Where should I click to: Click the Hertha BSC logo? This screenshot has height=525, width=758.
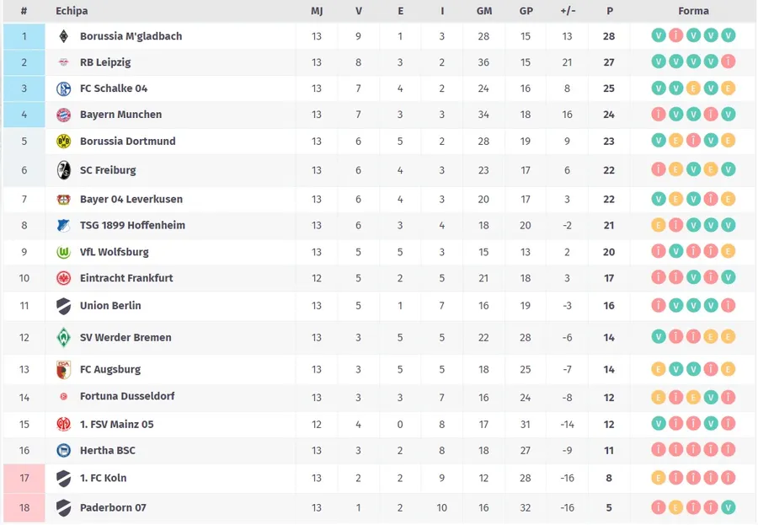63,451
